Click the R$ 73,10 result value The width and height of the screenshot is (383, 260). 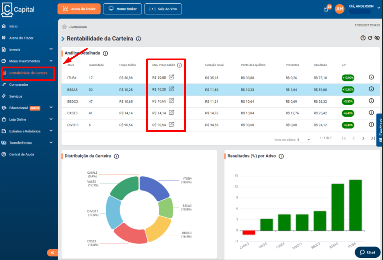coord(320,78)
